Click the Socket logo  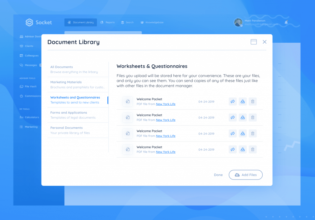38,22
